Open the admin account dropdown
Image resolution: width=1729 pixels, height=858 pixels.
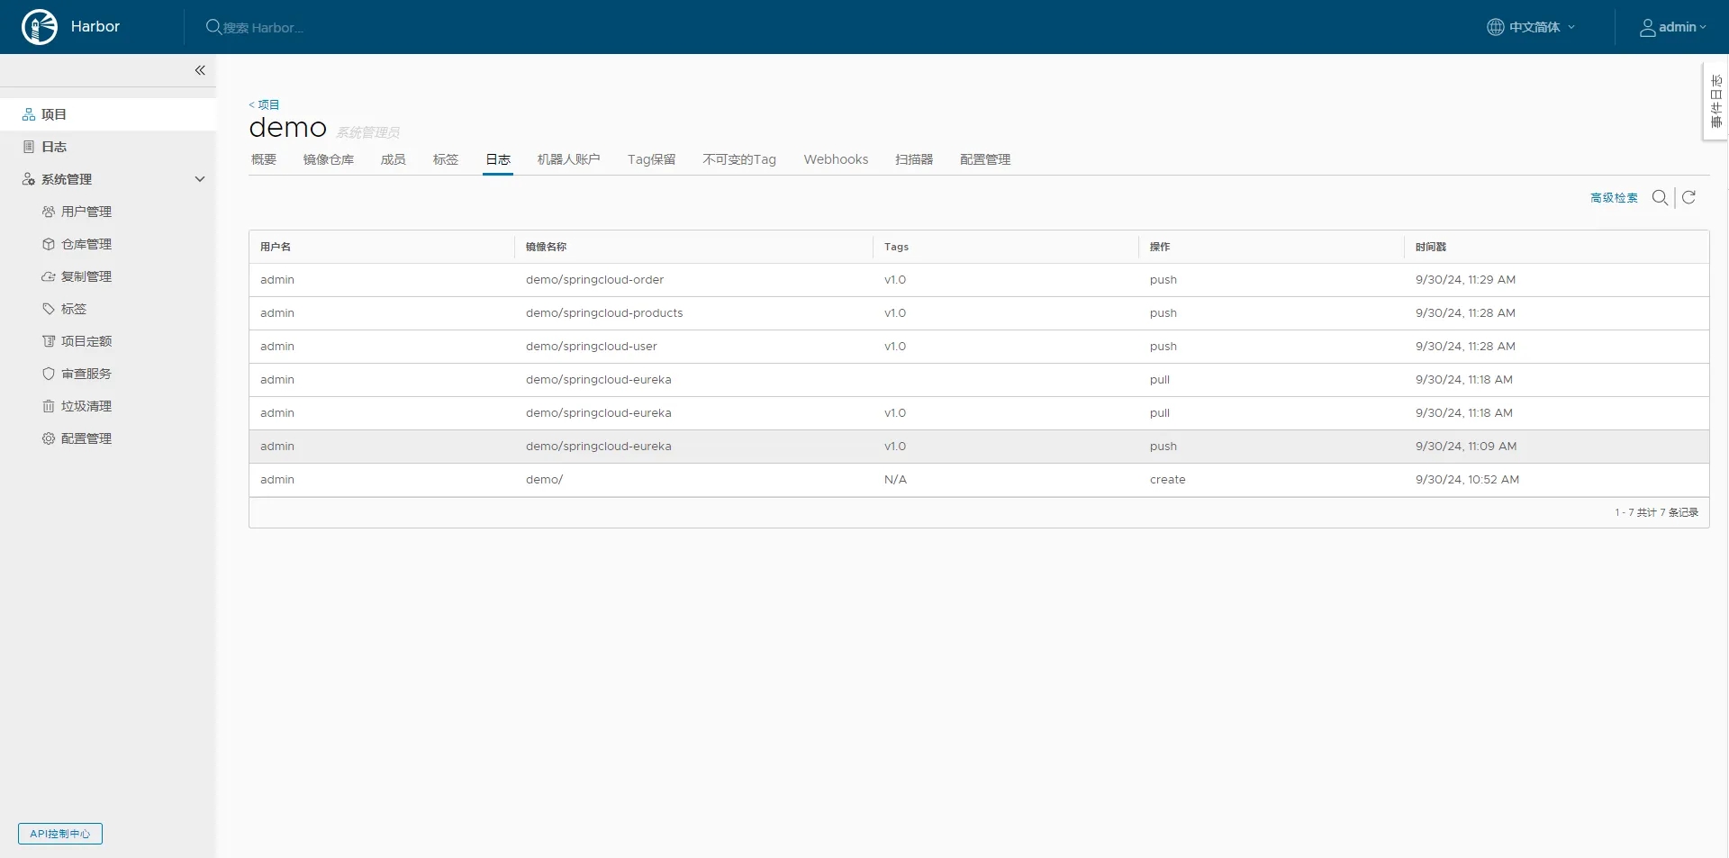[1672, 27]
